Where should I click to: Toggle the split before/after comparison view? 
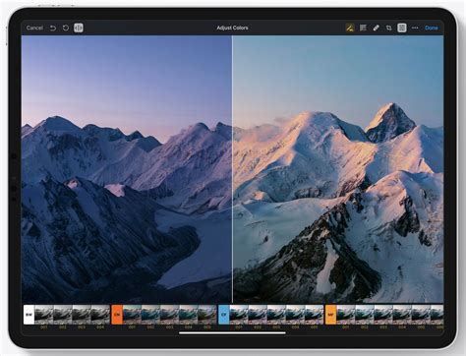[x=79, y=28]
